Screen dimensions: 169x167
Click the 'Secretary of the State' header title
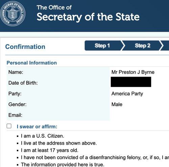tap(88, 17)
